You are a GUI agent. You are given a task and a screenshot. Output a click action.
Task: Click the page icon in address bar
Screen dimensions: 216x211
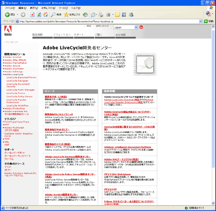(x=17, y=22)
